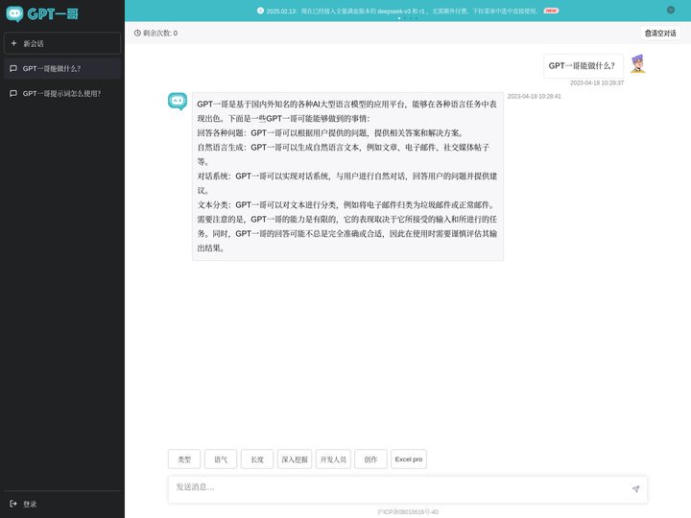The image size is (691, 518).
Task: Click the reply timestamp 2023-04-18 10:28:41
Action: [535, 96]
